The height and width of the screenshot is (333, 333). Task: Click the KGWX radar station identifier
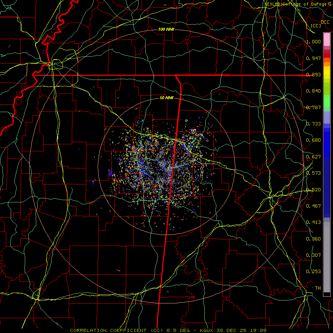(x=207, y=330)
